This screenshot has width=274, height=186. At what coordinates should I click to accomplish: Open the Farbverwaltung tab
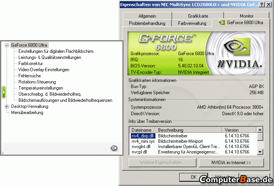(x=192, y=23)
